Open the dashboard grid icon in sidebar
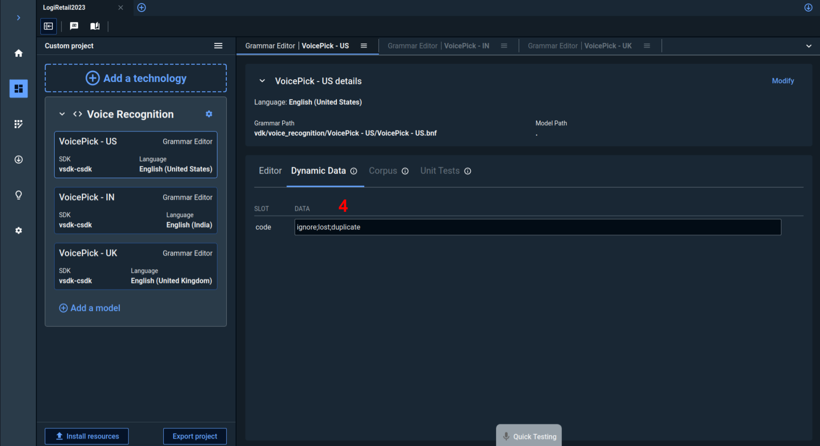This screenshot has width=820, height=446. [x=18, y=89]
